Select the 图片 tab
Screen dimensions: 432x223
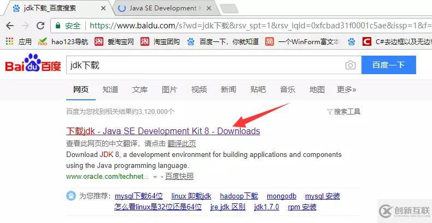(x=169, y=89)
